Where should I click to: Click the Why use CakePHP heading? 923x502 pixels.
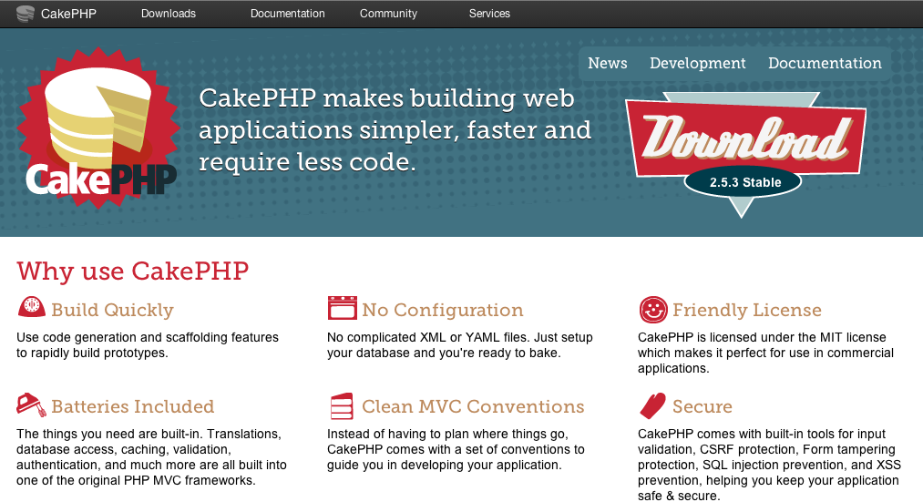(132, 271)
